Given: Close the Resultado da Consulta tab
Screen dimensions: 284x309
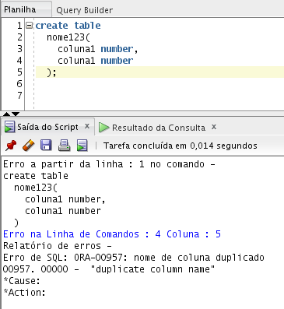Looking at the screenshot, I should tap(214, 127).
